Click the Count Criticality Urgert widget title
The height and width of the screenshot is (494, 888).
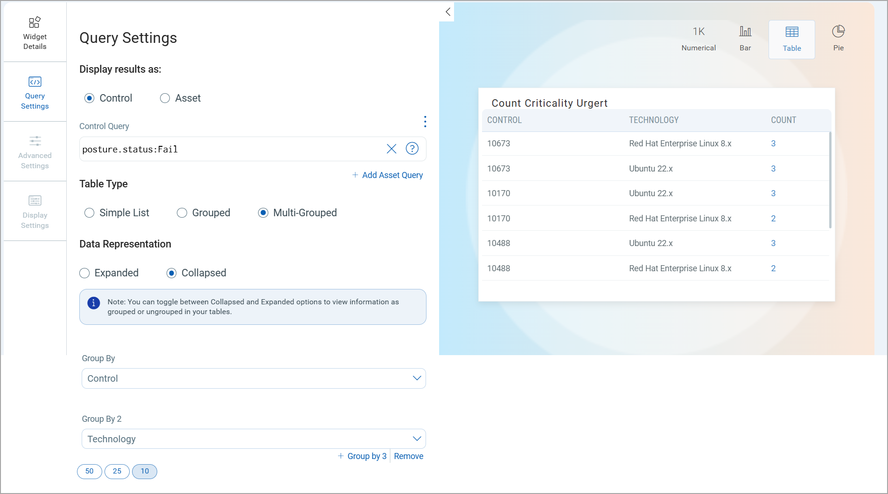pyautogui.click(x=549, y=103)
